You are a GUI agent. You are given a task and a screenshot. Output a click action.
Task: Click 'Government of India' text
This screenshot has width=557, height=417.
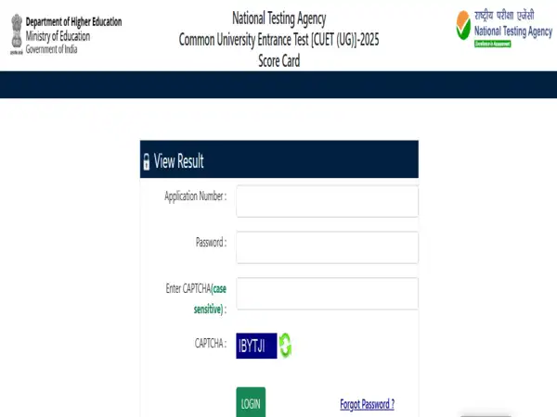[x=51, y=49]
